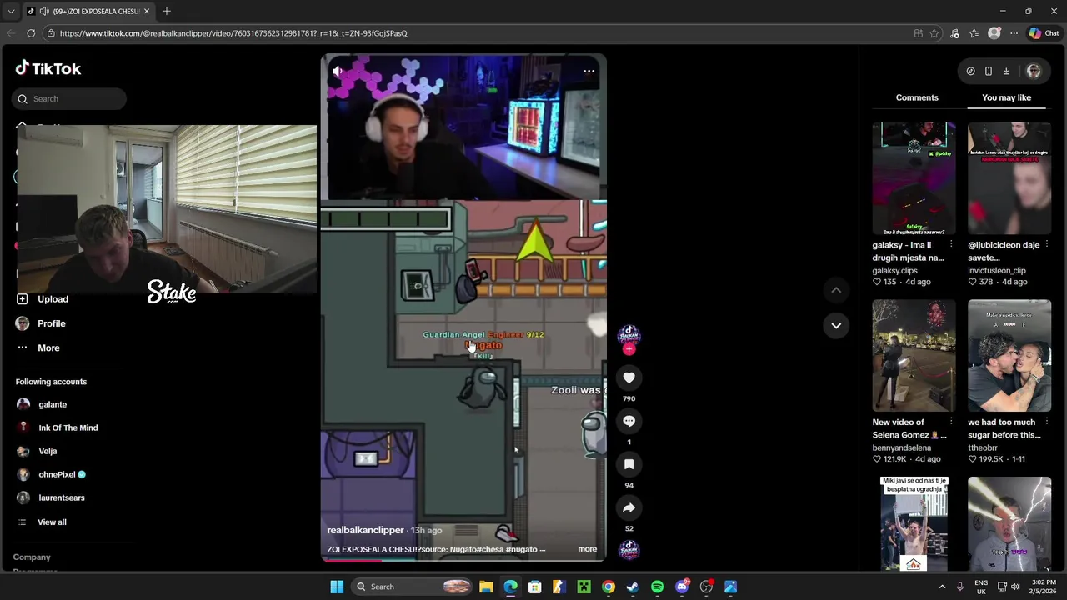Screen dimensions: 1067x600
Task: Go to the next video with the down arrow
Action: 836,325
